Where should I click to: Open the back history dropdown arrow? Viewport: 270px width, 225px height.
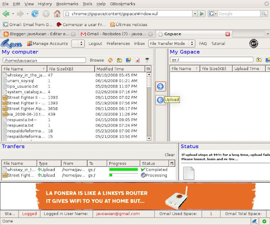pos(13,14)
